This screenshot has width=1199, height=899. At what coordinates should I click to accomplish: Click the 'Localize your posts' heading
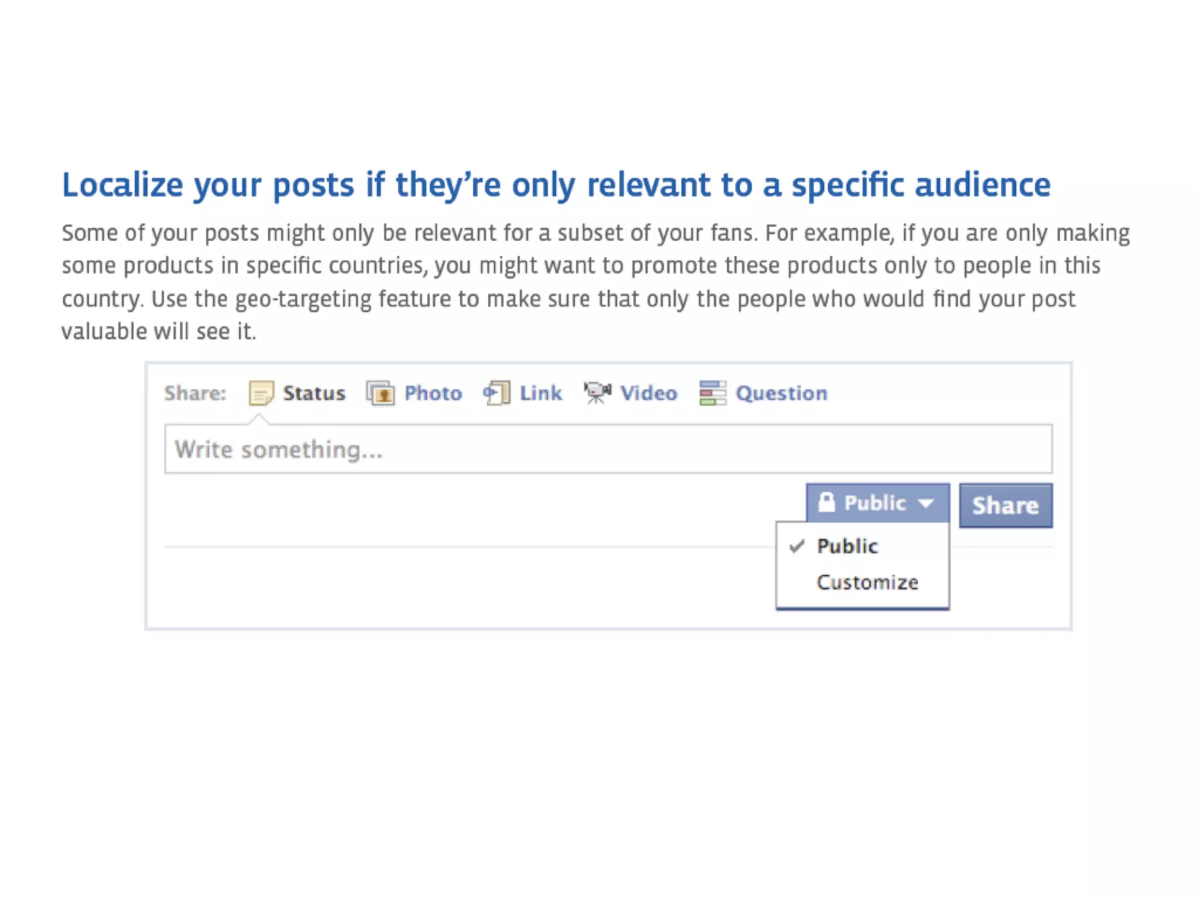556,185
